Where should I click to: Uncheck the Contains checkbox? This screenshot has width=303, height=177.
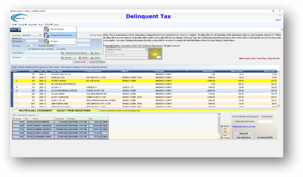point(58,49)
